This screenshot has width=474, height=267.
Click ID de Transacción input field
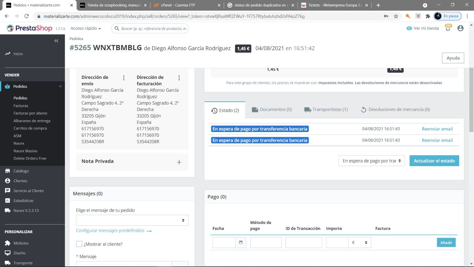304,243
